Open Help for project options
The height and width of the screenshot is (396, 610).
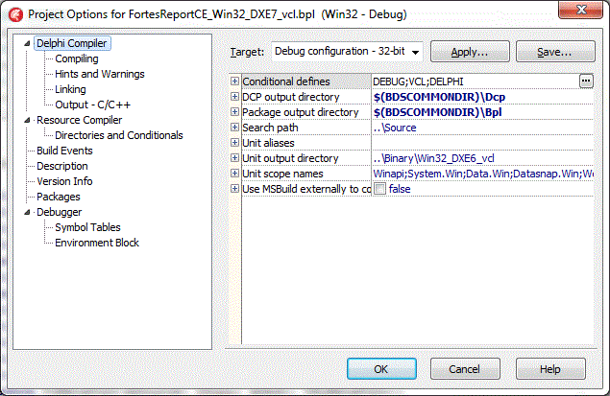coord(550,369)
